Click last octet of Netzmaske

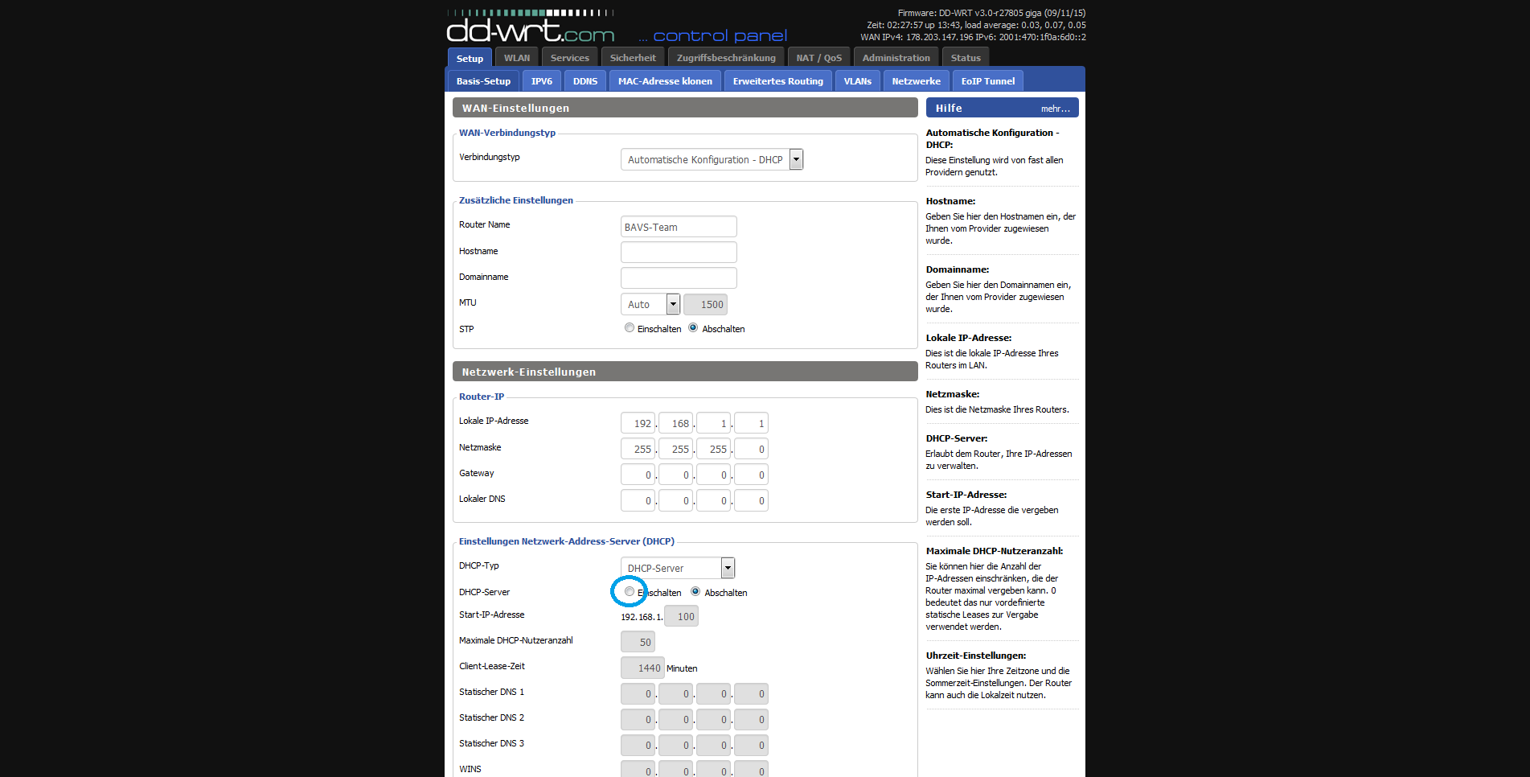click(752, 449)
